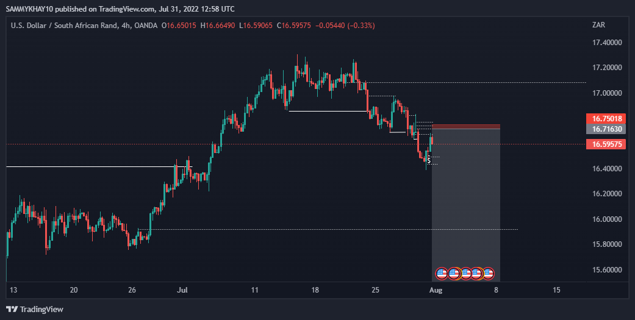Select the red stop-loss zone of the short position

[465, 126]
